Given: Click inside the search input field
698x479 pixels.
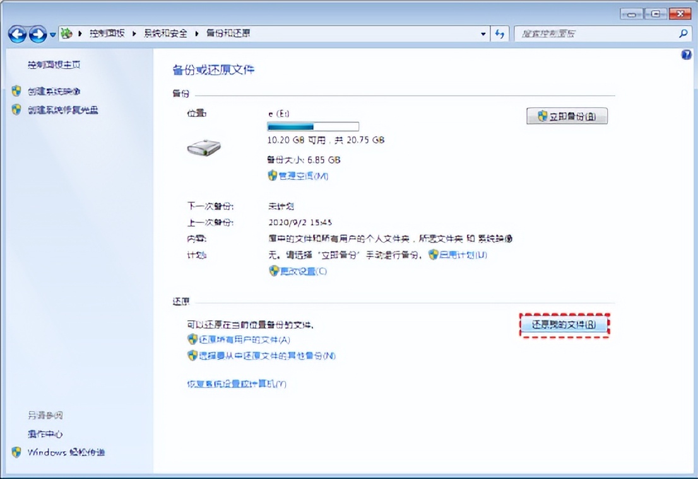Looking at the screenshot, I should [600, 33].
